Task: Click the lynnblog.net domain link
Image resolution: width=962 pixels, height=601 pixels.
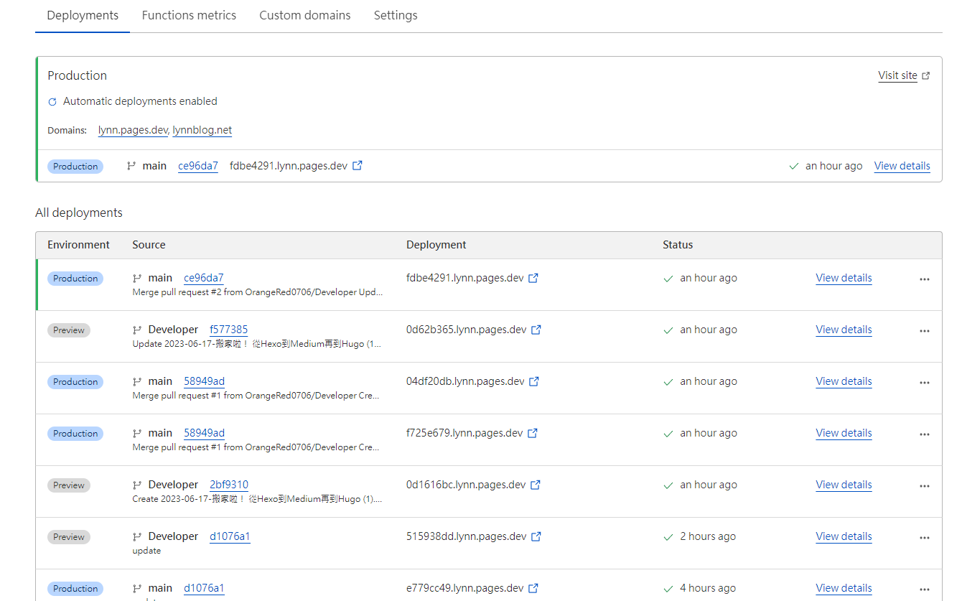Action: click(x=202, y=130)
